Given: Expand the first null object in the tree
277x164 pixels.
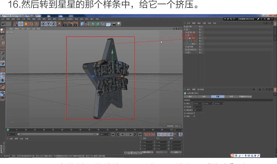Looking at the screenshot, I should (x=185, y=27).
